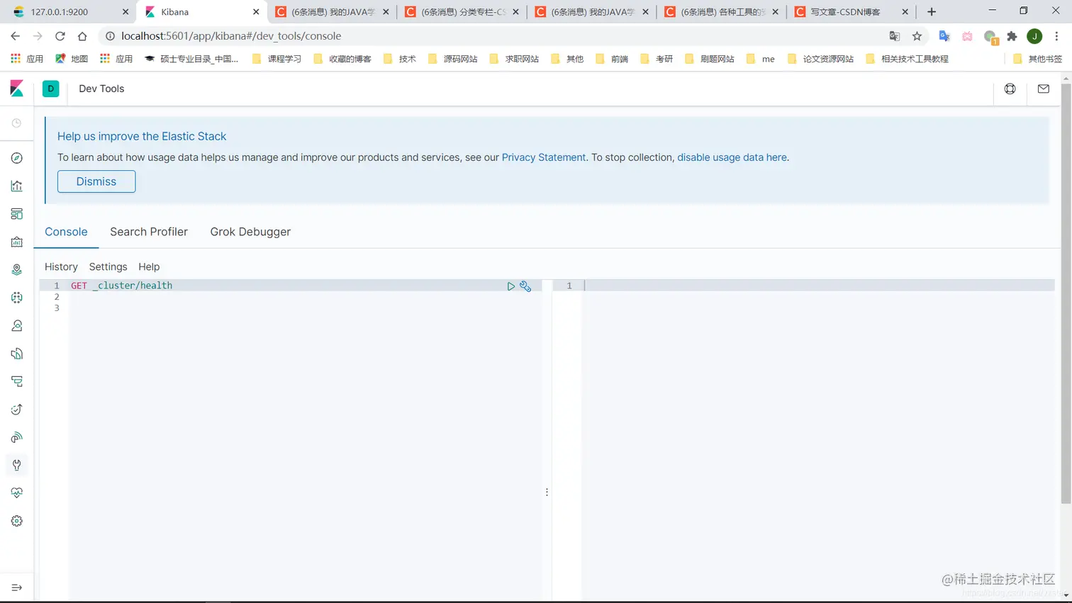This screenshot has height=603, width=1072.
Task: Open the 地图 bookmark
Action: coord(72,59)
